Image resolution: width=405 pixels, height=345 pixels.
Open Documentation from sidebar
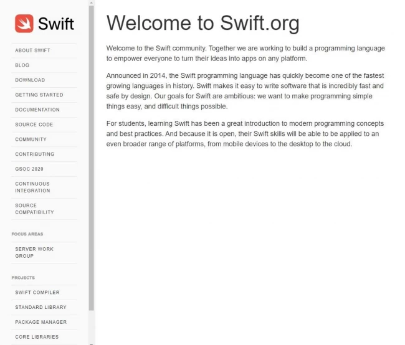(x=37, y=110)
